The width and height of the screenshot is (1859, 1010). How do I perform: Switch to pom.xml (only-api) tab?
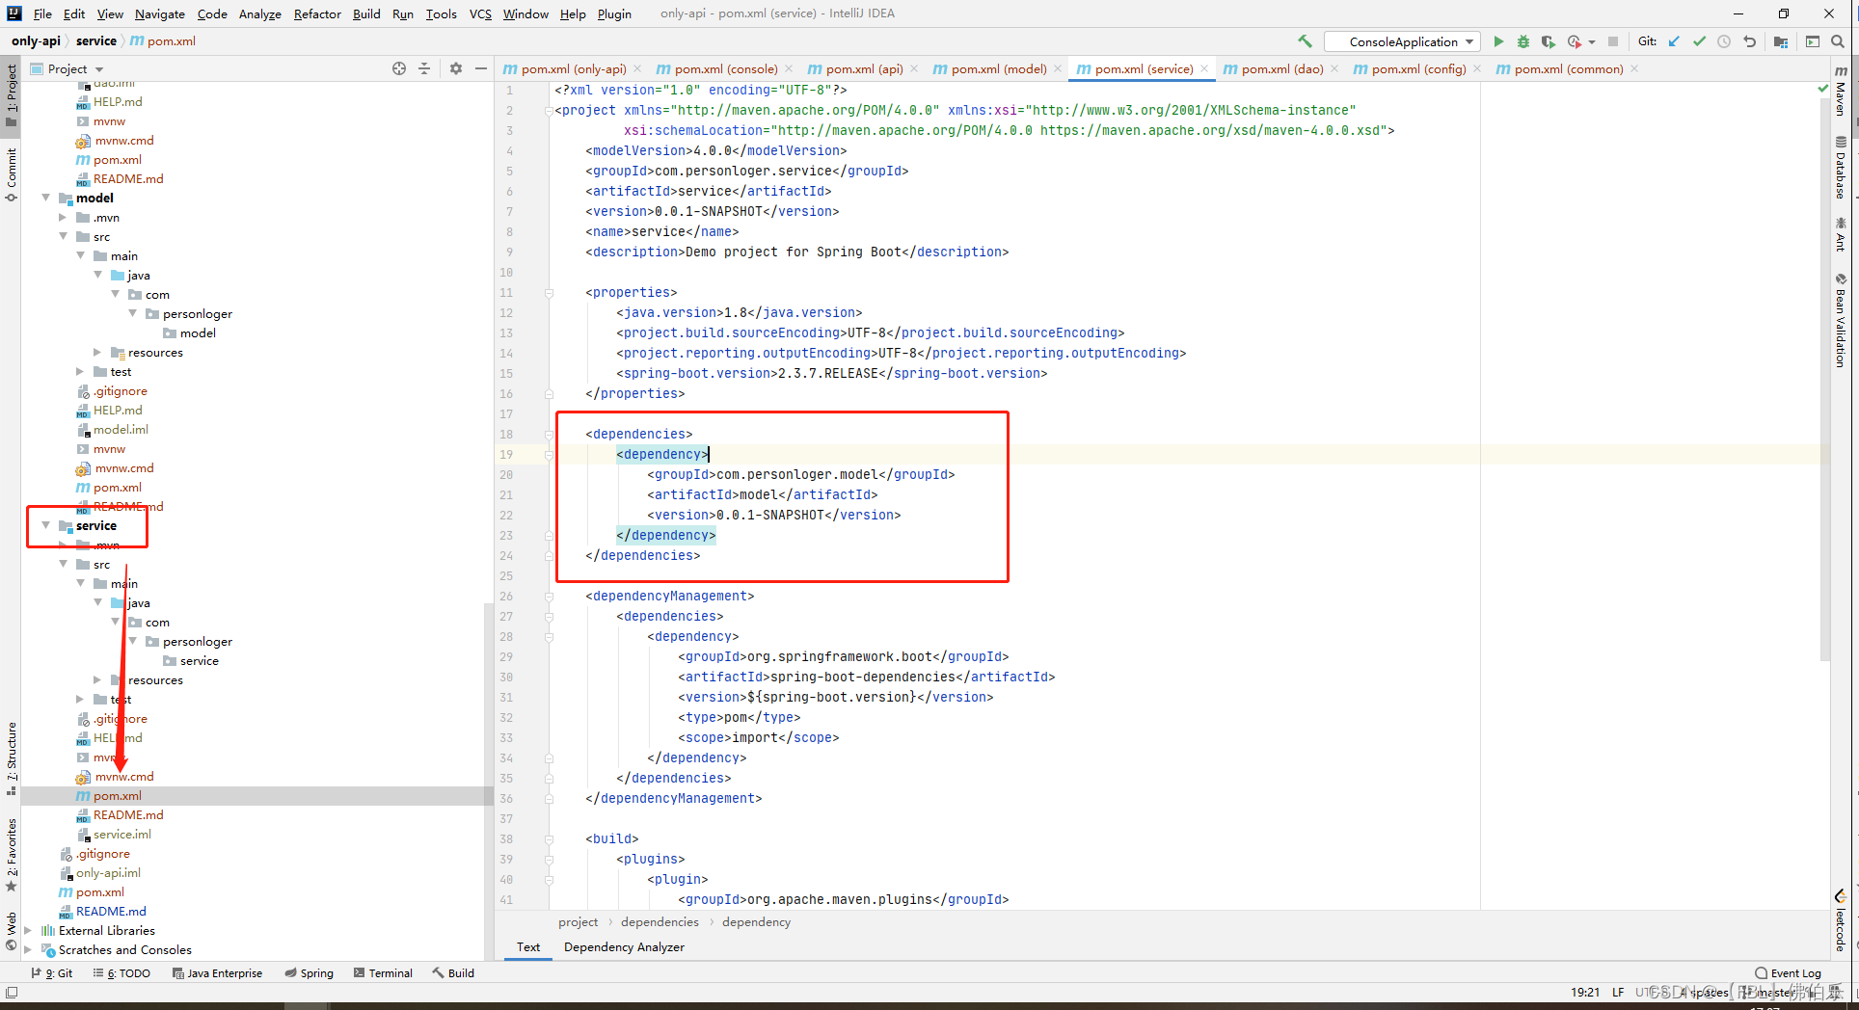(x=565, y=68)
